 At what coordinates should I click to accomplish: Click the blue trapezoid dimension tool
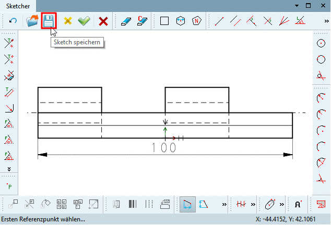(203, 204)
